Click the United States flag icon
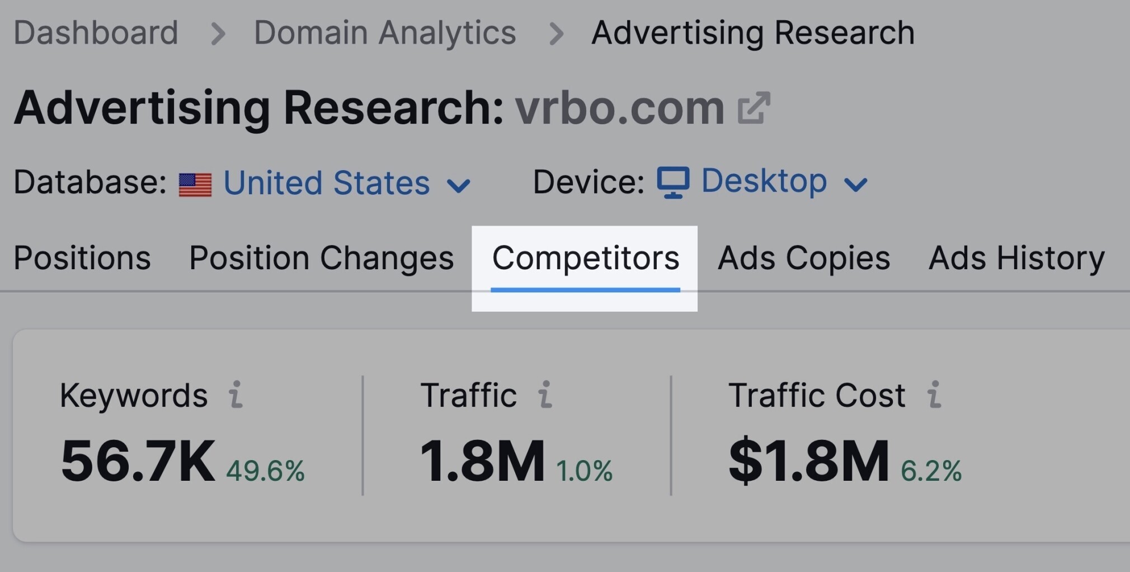 click(x=195, y=185)
